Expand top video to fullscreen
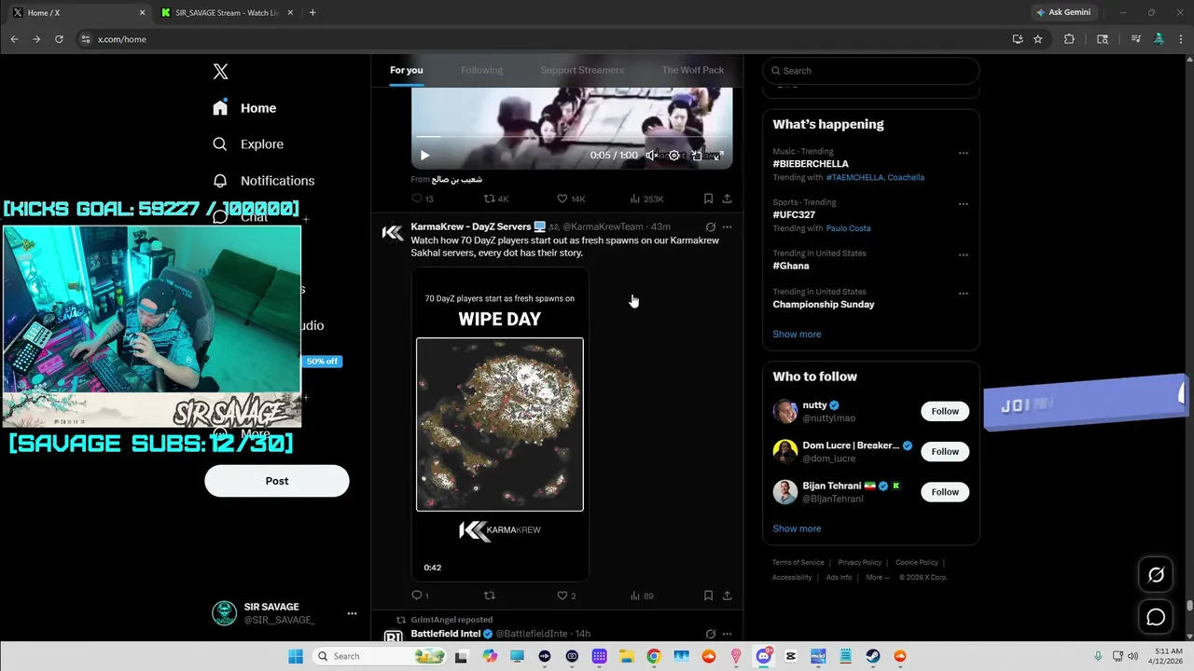The width and height of the screenshot is (1194, 671). click(718, 156)
